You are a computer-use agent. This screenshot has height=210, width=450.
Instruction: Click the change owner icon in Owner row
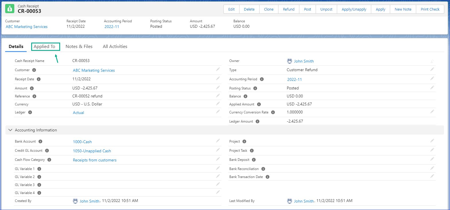click(x=432, y=61)
